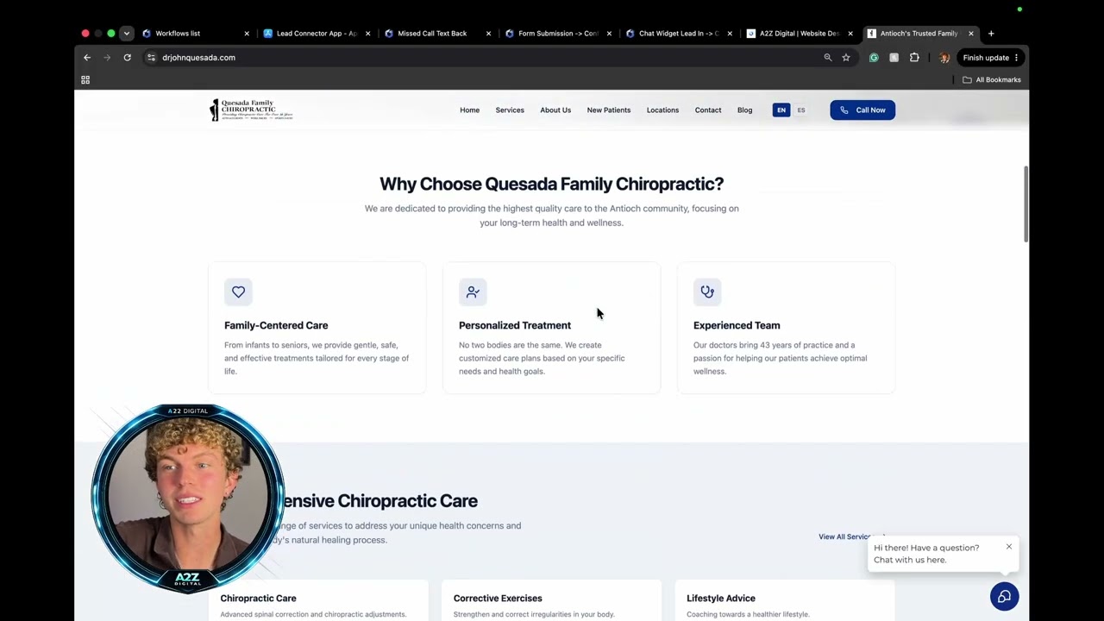Open a new browser tab with plus icon
1104x621 pixels.
tap(991, 34)
